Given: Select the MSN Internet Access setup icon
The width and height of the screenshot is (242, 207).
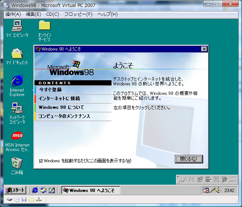Looking at the screenshot, I should (x=17, y=141).
